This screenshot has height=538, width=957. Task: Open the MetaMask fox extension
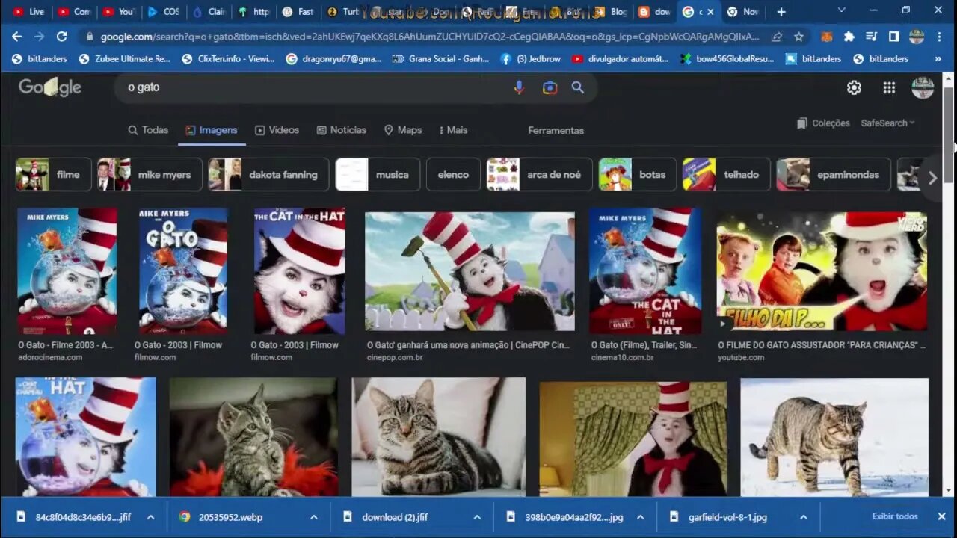tap(827, 37)
